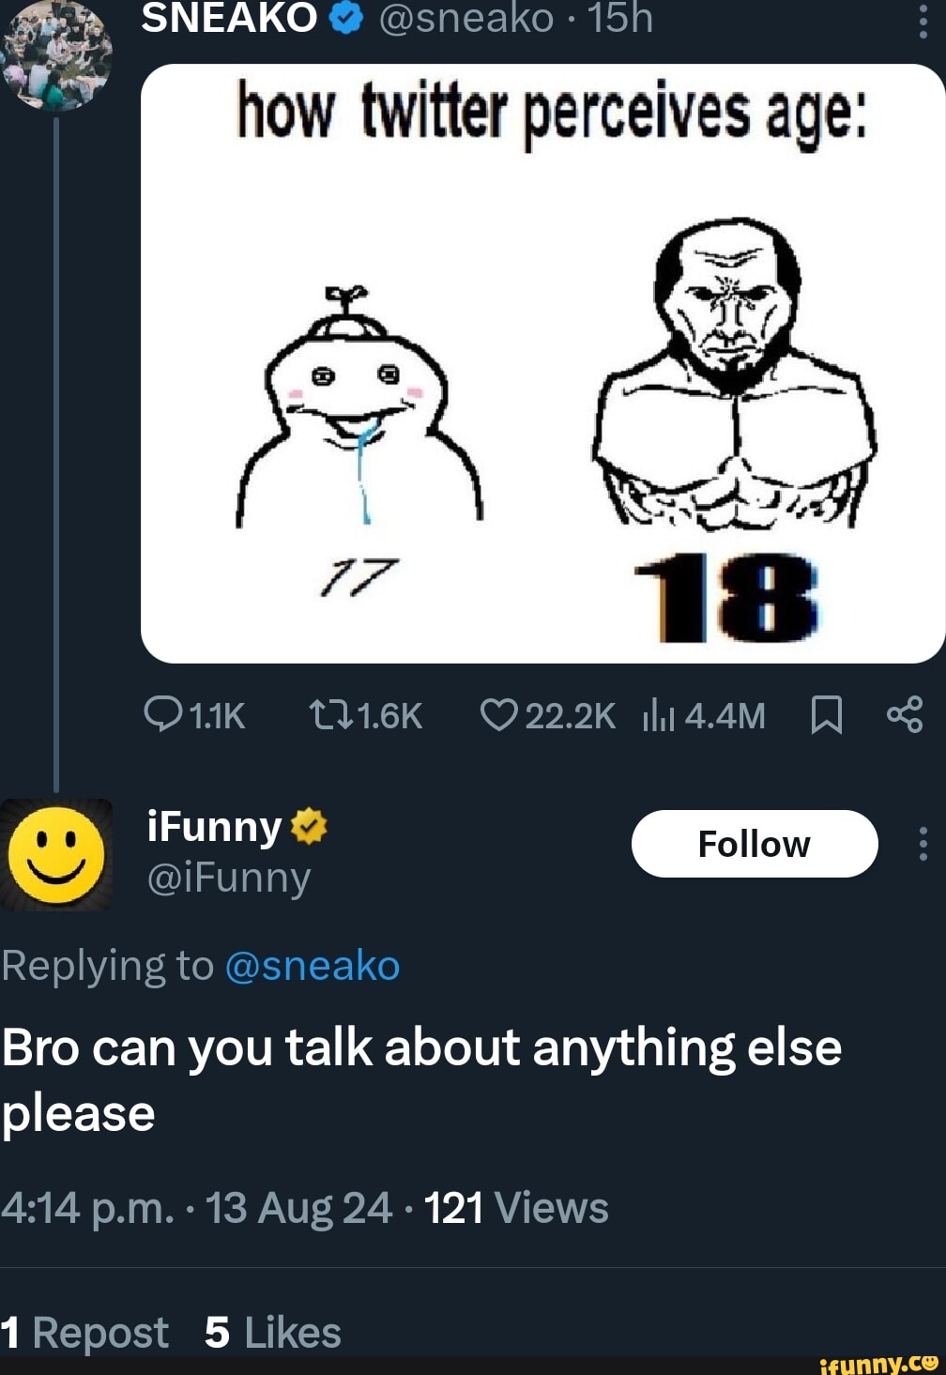Click iFunny gold verified badge

[309, 827]
